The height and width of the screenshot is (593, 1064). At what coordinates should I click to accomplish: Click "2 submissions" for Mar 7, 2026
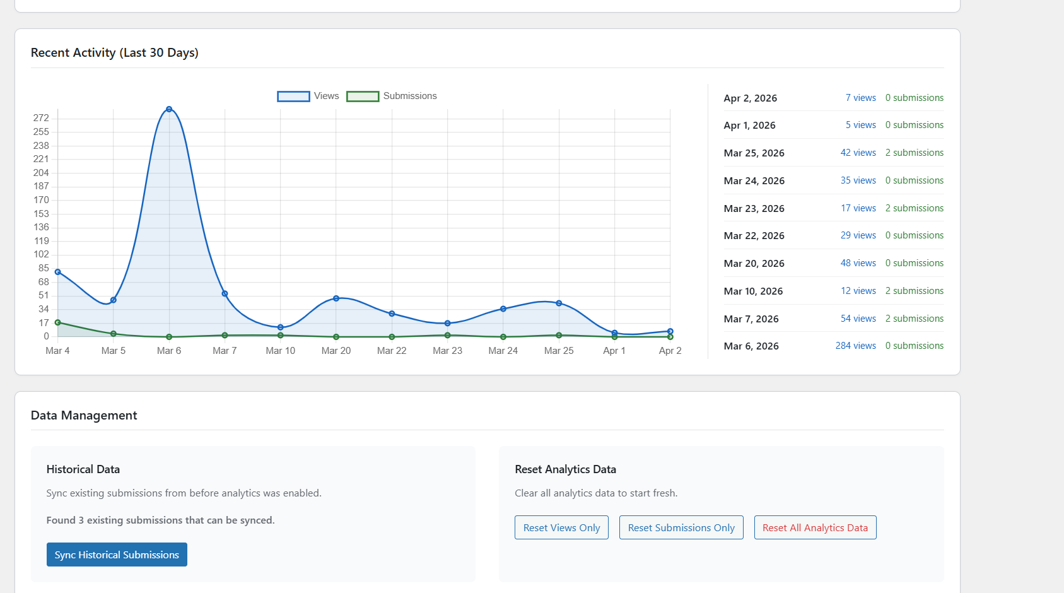click(914, 319)
